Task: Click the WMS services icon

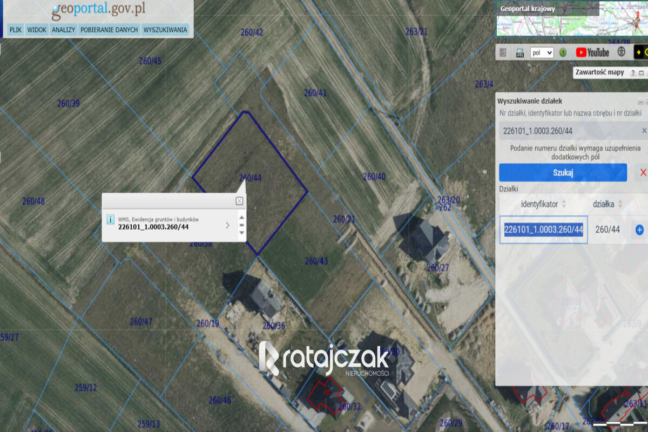Action: pyautogui.click(x=519, y=52)
